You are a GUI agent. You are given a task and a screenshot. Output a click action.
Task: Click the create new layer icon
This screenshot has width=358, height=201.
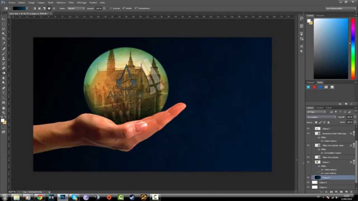tap(346, 192)
